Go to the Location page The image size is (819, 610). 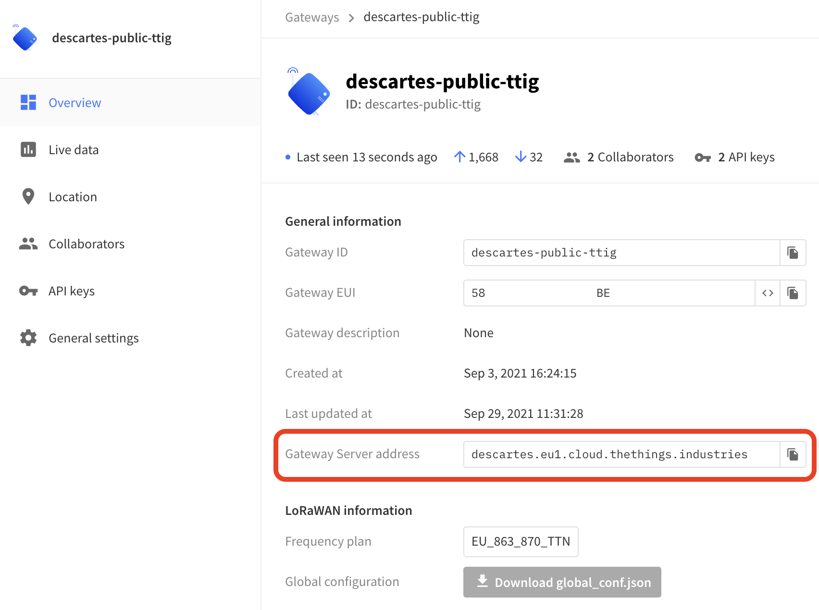(x=130, y=196)
